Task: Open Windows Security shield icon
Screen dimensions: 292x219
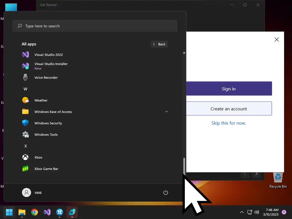Action: (25, 123)
